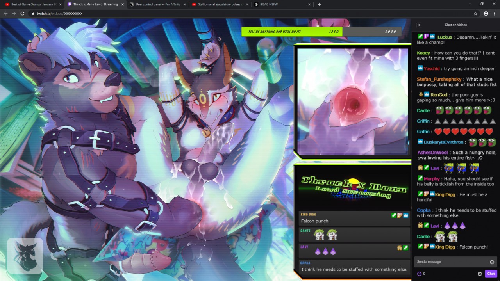Open the Chrome three-dot menu
500x281 pixels.
(494, 13)
